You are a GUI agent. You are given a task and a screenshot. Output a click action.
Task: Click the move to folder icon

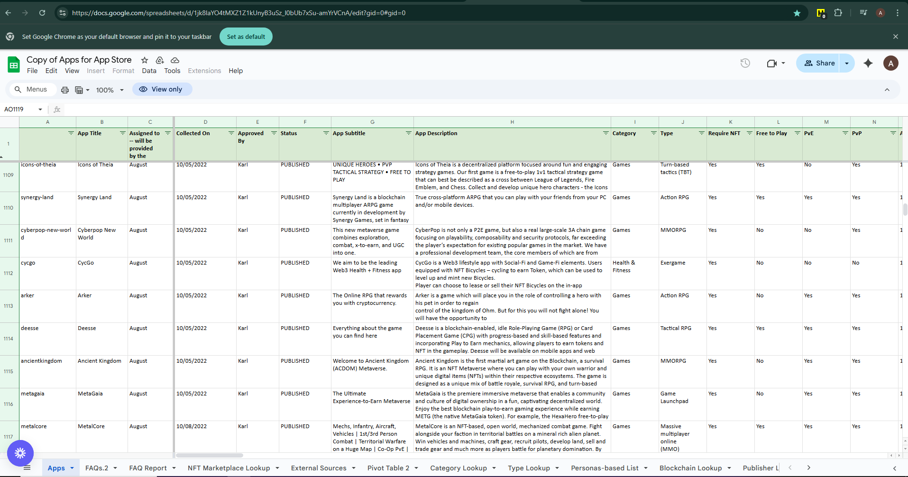point(160,60)
